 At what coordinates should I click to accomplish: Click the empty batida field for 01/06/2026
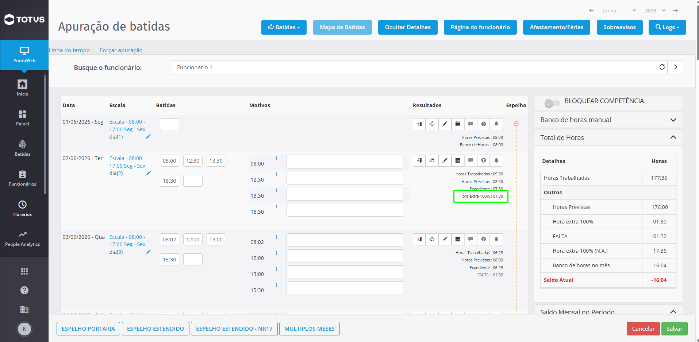169,124
